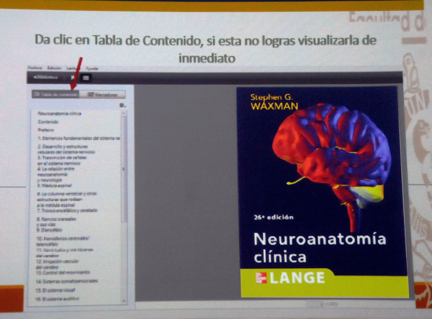Open chapter 2 Desarrollo y estructuras celulares
The image size is (432, 319).
tap(66, 149)
